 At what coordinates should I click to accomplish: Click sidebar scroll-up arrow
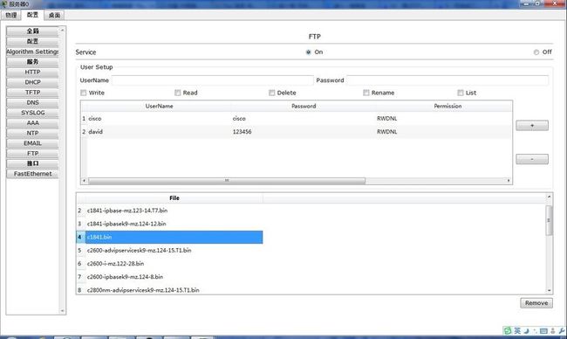(x=62, y=30)
